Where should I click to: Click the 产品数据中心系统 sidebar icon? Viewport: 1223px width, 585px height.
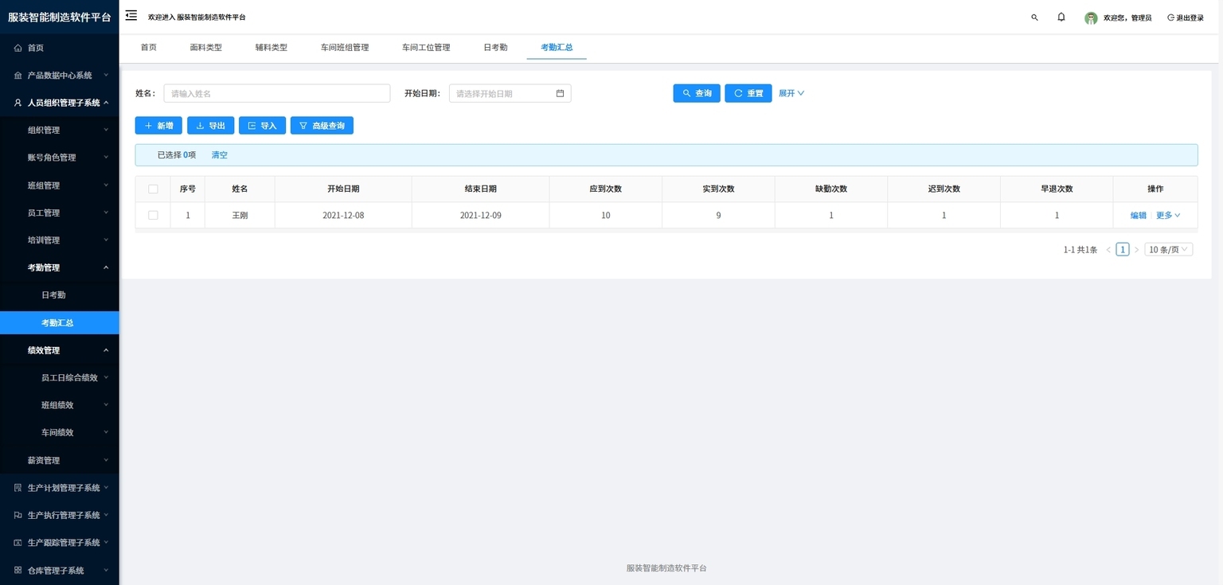pyautogui.click(x=18, y=75)
